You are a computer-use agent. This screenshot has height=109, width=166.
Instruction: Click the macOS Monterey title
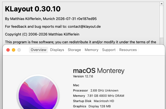click(99, 71)
